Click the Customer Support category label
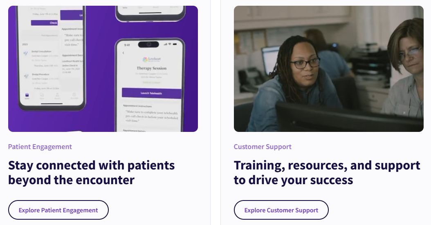431x225 pixels. 263,147
